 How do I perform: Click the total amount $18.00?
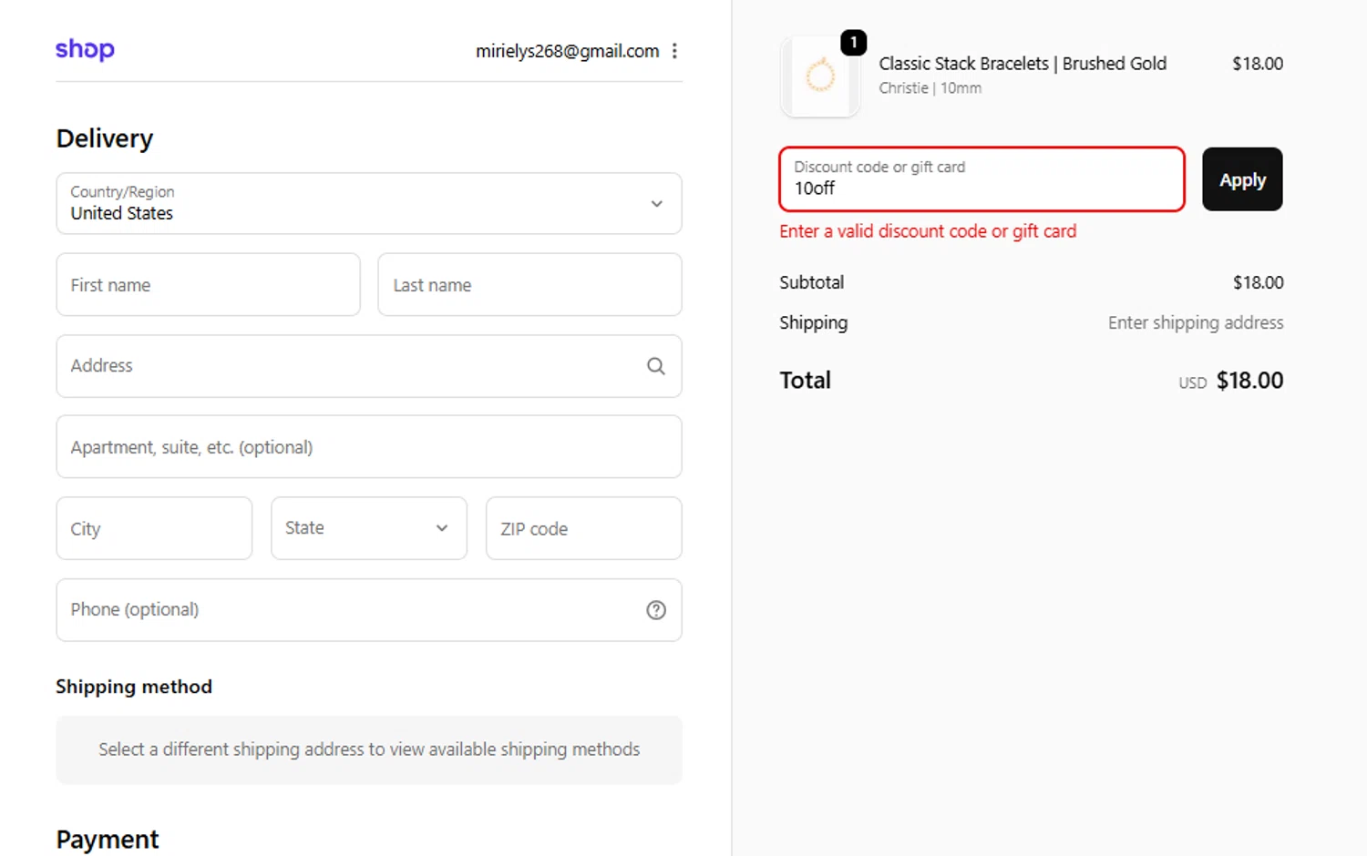point(1249,381)
